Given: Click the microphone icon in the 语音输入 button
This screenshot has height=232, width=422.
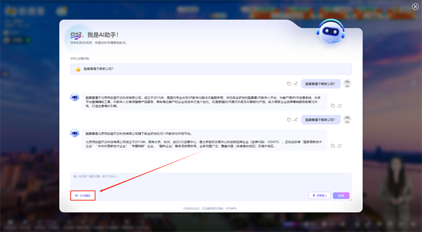Looking at the screenshot, I should (313, 195).
